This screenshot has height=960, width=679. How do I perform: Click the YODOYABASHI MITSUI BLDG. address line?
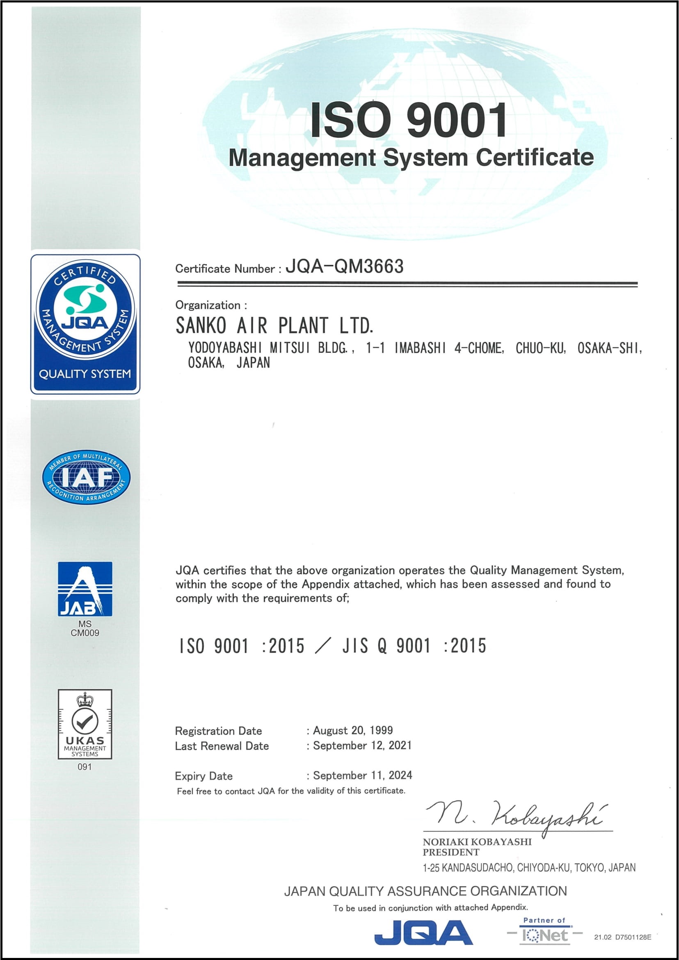(x=415, y=348)
